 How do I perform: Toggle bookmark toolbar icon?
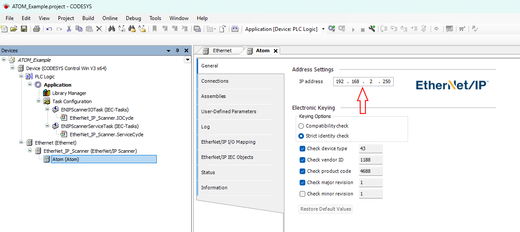pos(155,29)
